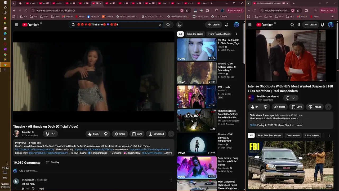Show more bookmarks chevron in left browser
Screen dimensions: 339x191
239,16
